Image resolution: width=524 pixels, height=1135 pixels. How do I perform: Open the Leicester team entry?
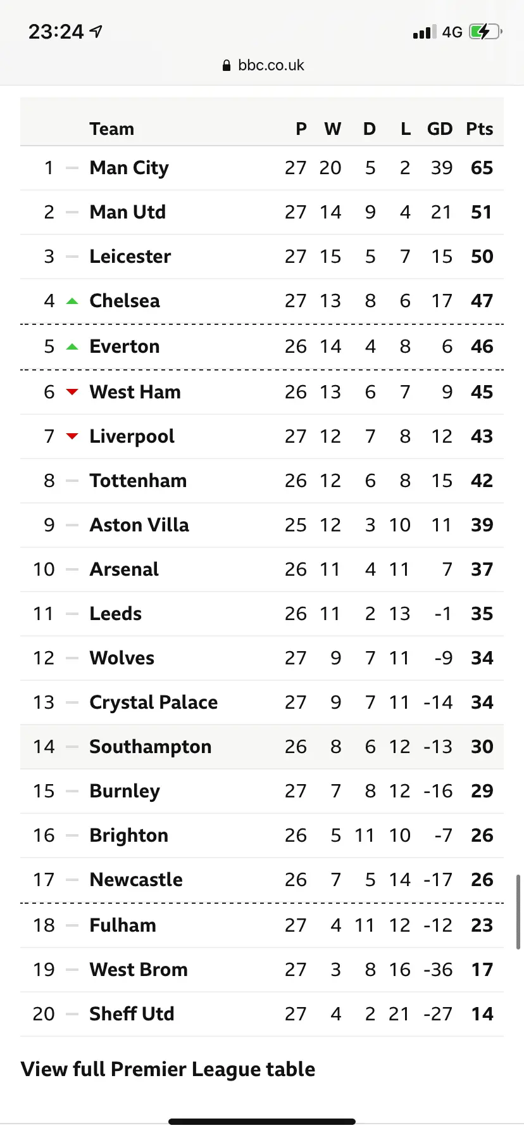(x=130, y=257)
